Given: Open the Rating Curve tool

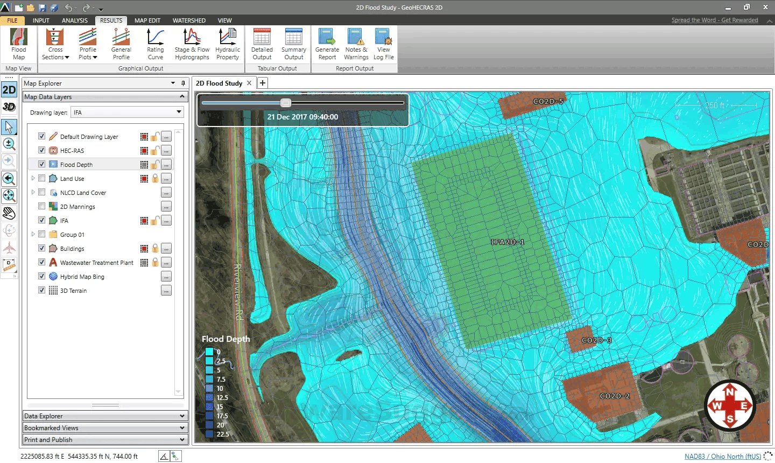Looking at the screenshot, I should 155,43.
